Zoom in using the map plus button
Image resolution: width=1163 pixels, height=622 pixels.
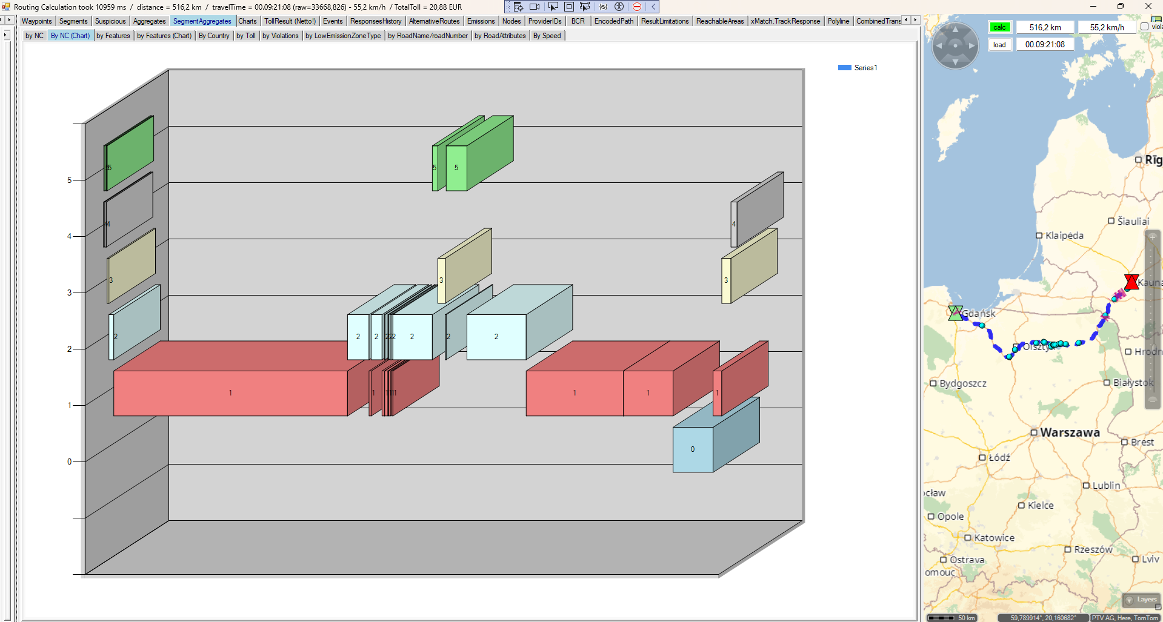coord(1152,237)
